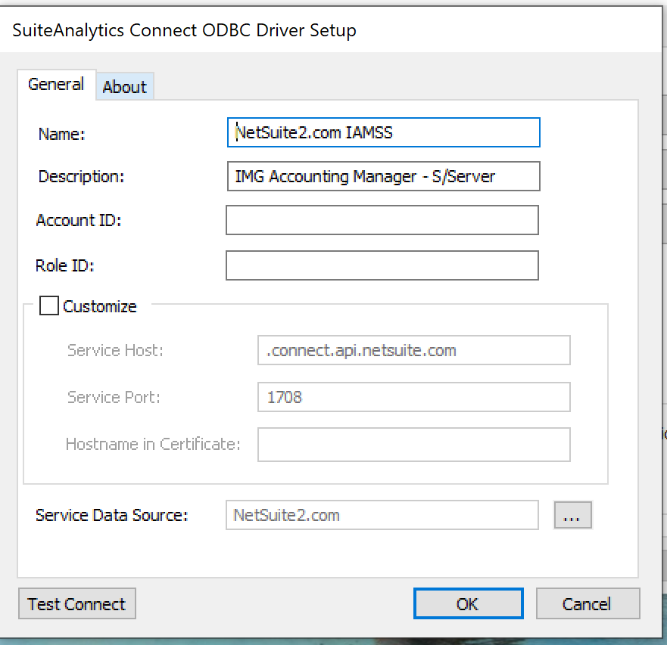The image size is (667, 645).
Task: Click the Account ID: label
Action: 79,220
